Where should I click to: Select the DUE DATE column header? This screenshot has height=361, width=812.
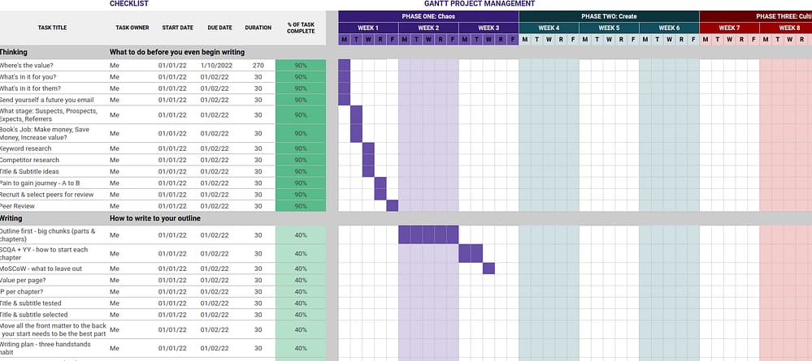click(219, 28)
